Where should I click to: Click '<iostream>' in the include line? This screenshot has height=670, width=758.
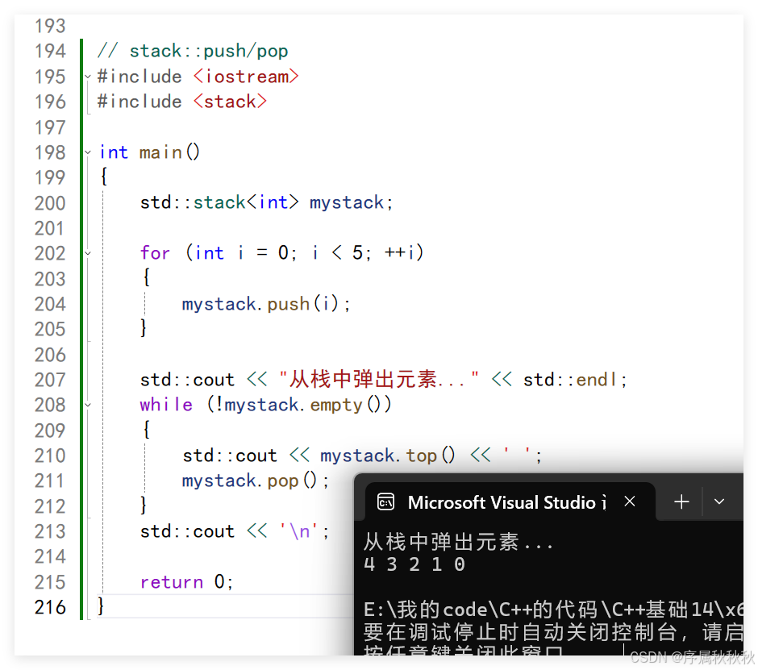tap(246, 77)
